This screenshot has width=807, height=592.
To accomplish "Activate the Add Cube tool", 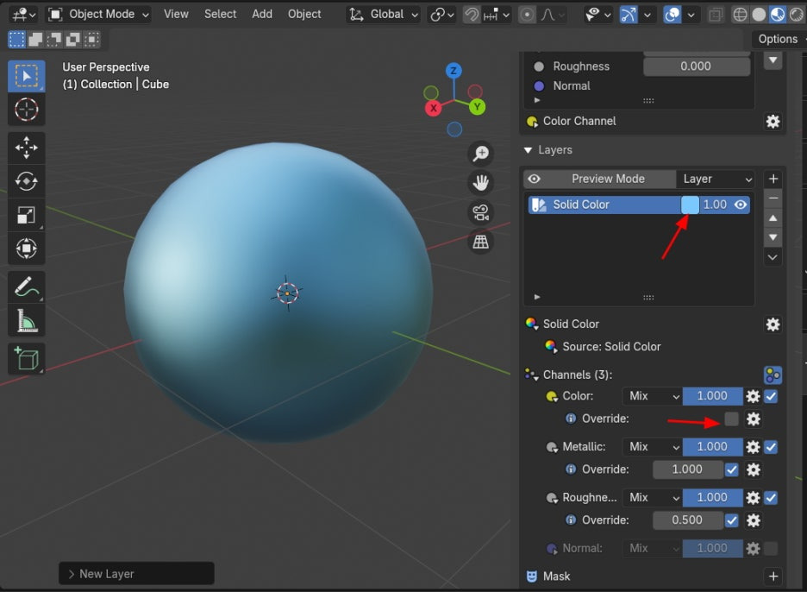I will (26, 359).
